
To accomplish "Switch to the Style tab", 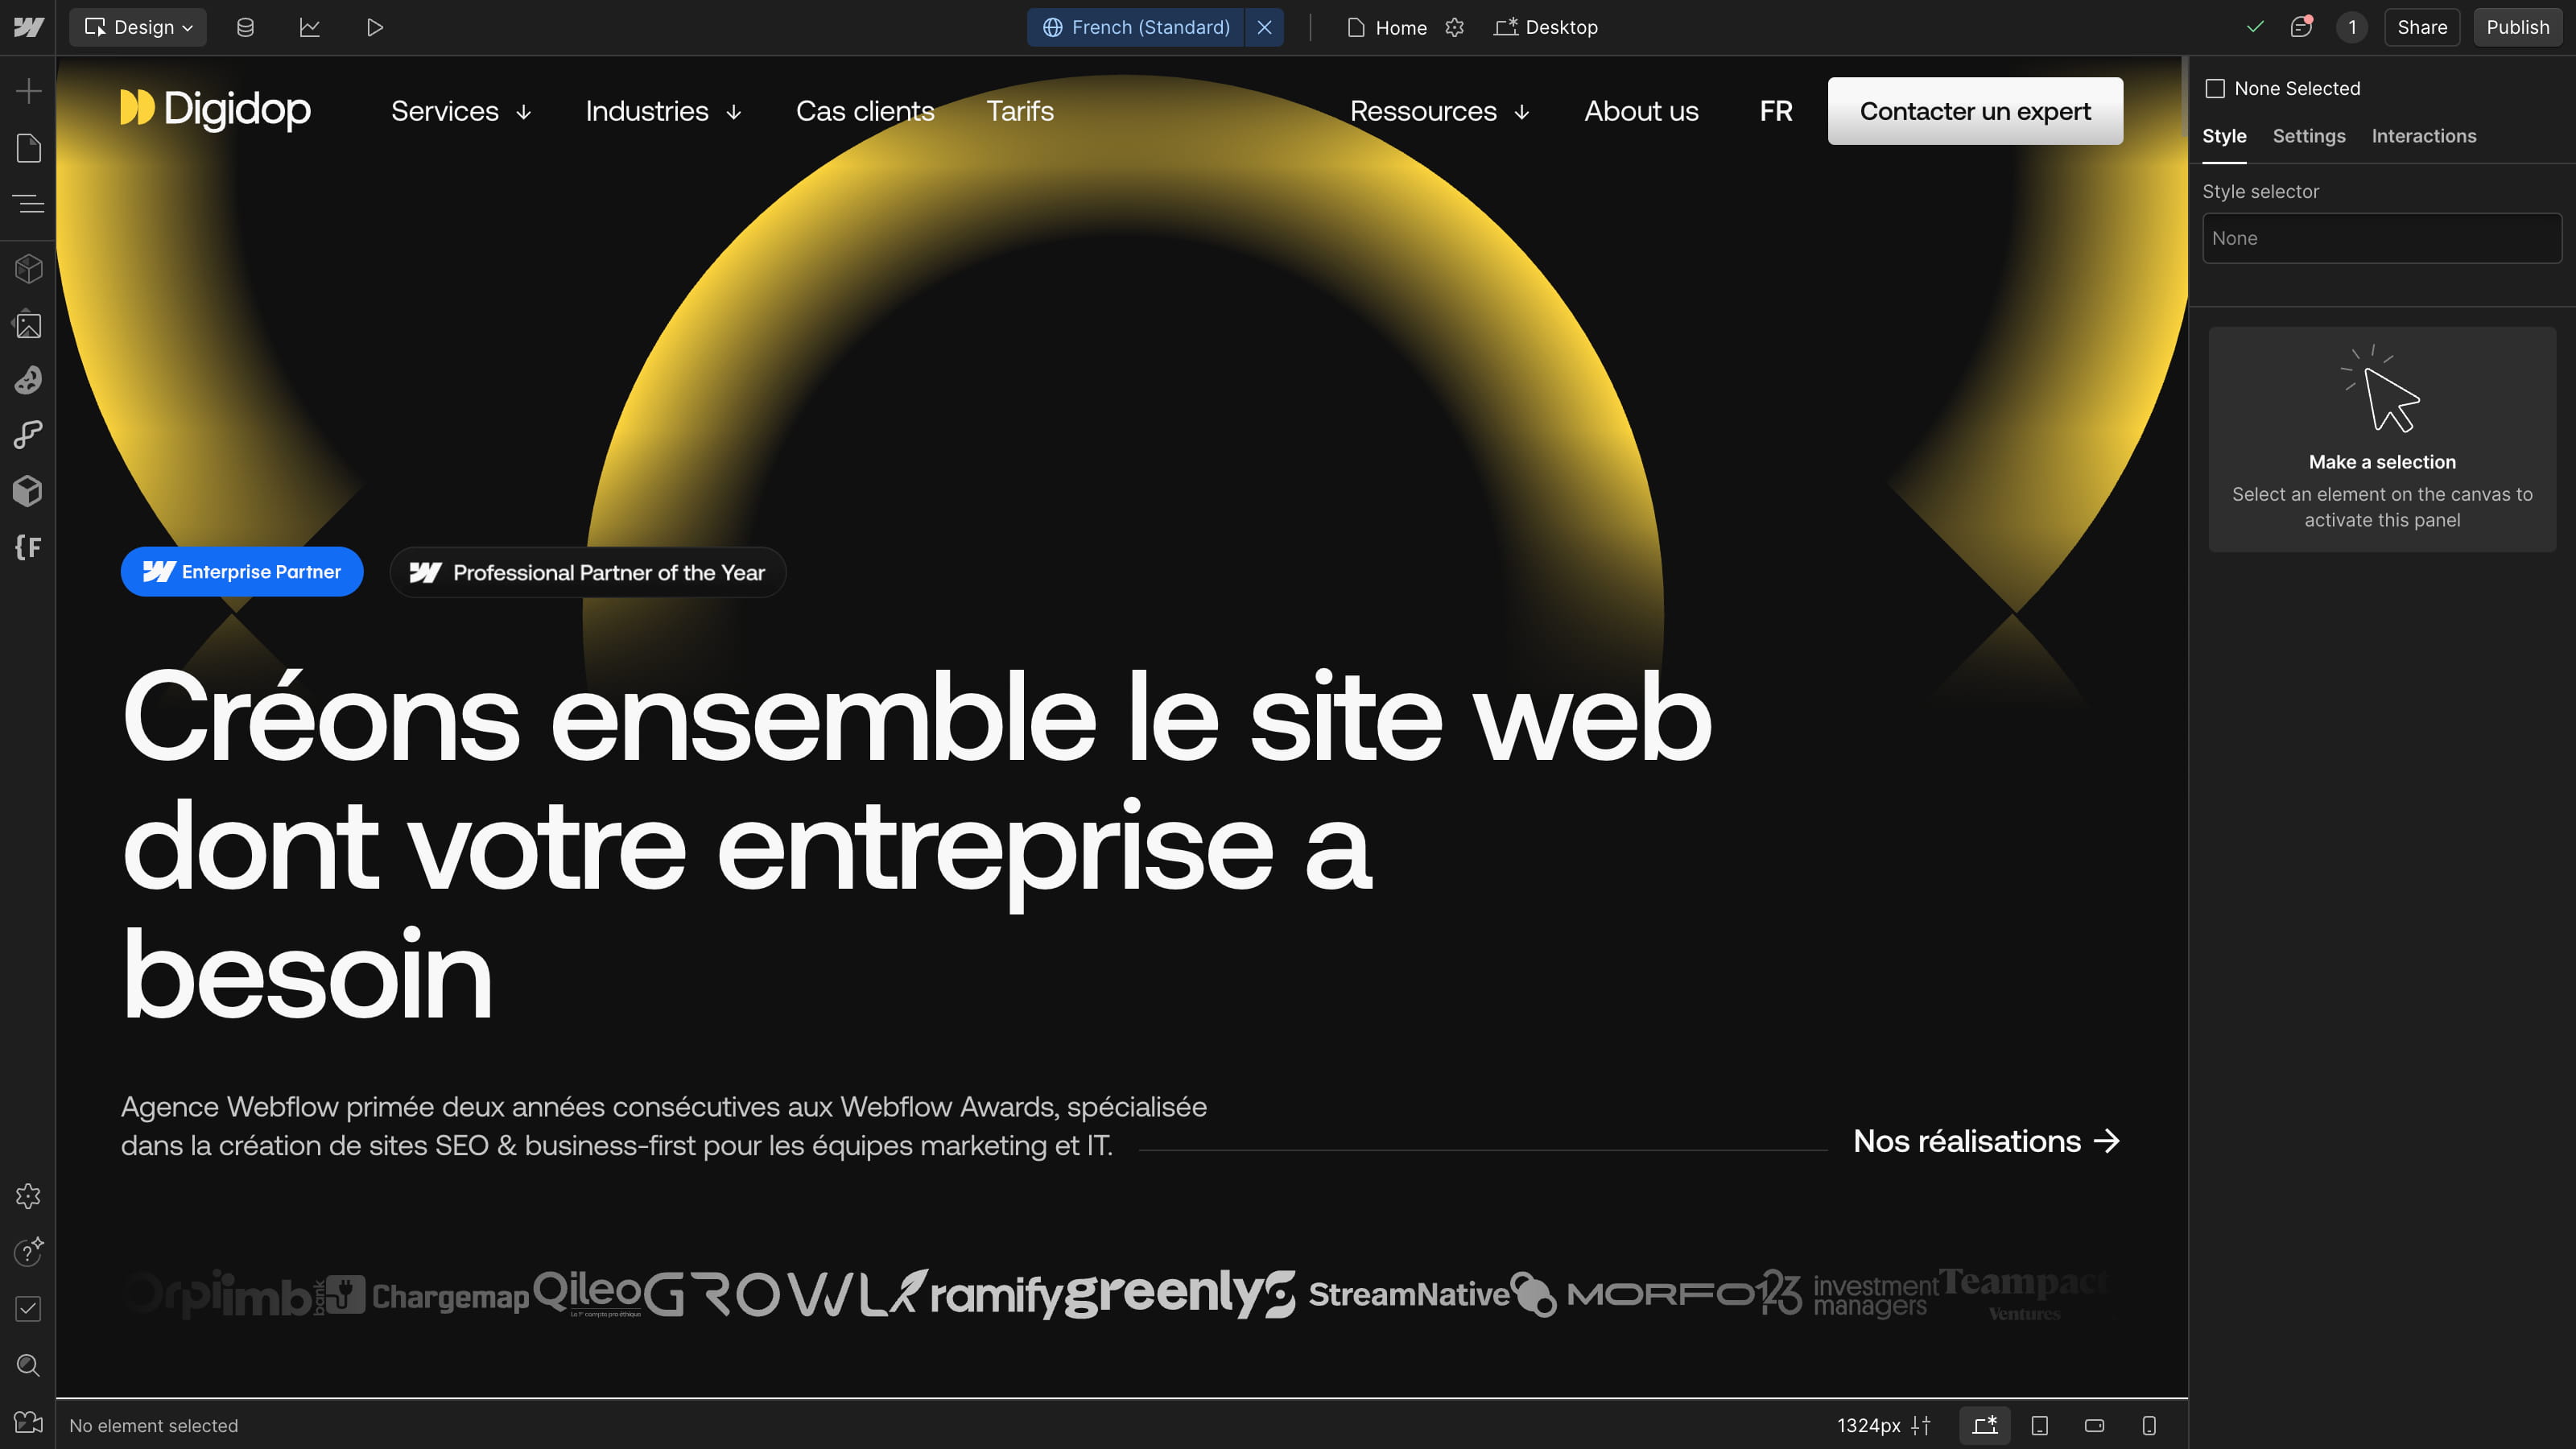I will (2224, 136).
